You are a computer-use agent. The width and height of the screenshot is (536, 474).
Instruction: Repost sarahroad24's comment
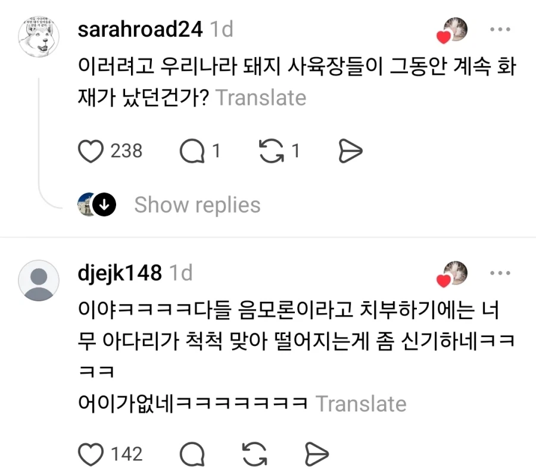pos(272,151)
